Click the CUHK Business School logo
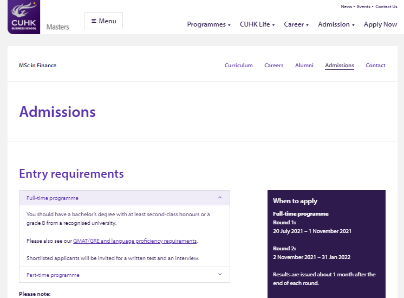The width and height of the screenshot is (404, 298). [x=24, y=17]
